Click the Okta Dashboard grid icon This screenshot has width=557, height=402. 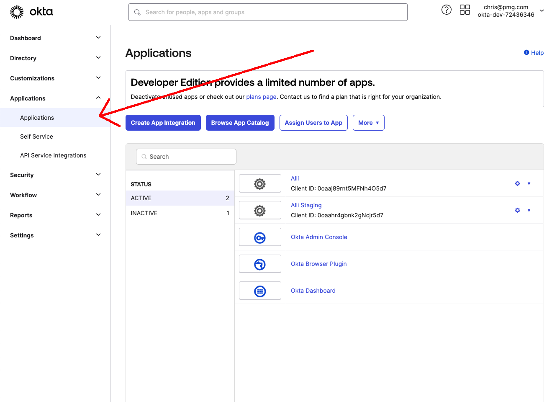pos(260,291)
